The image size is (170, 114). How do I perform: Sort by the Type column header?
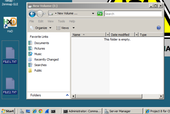[x=151, y=35]
